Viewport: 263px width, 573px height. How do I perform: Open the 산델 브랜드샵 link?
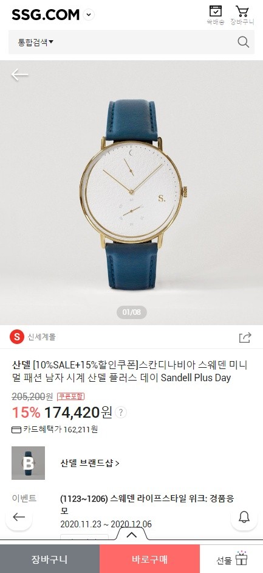90,463
